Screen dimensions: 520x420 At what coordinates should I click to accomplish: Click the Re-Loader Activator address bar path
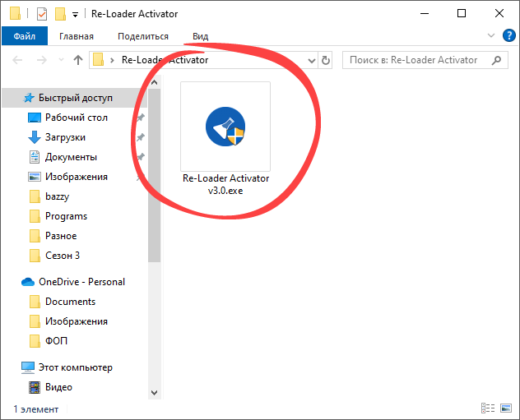pyautogui.click(x=165, y=60)
